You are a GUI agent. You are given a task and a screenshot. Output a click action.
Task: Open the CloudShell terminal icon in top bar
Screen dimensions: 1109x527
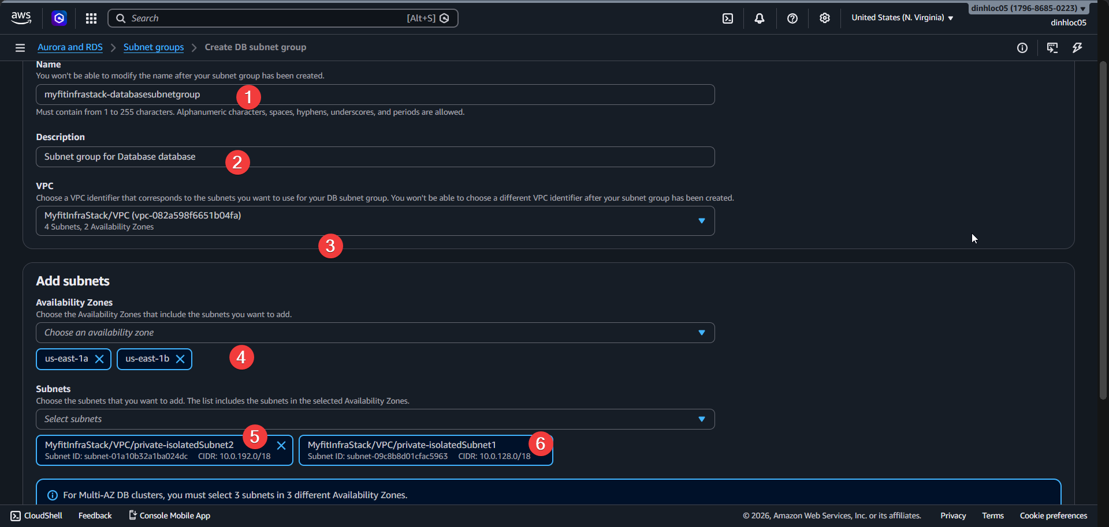[x=727, y=18]
